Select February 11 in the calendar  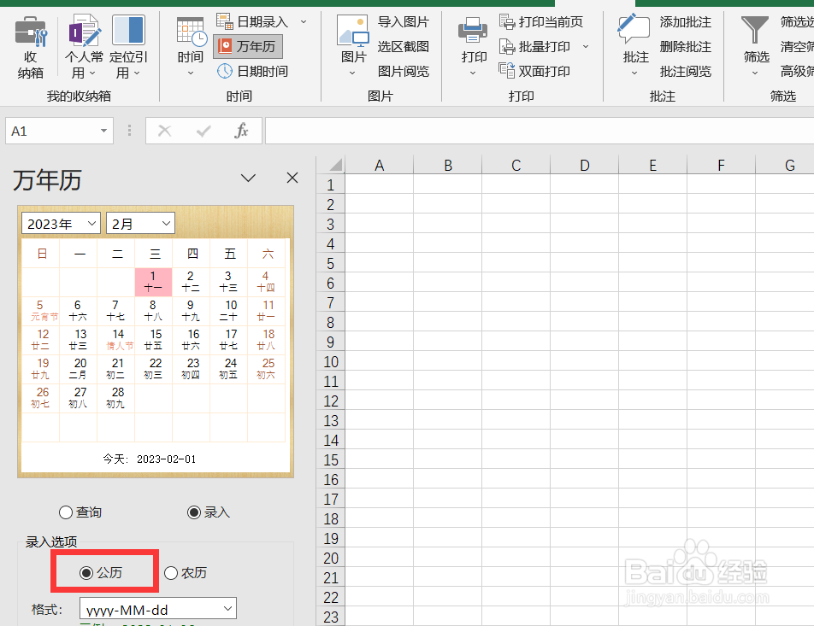(x=266, y=311)
